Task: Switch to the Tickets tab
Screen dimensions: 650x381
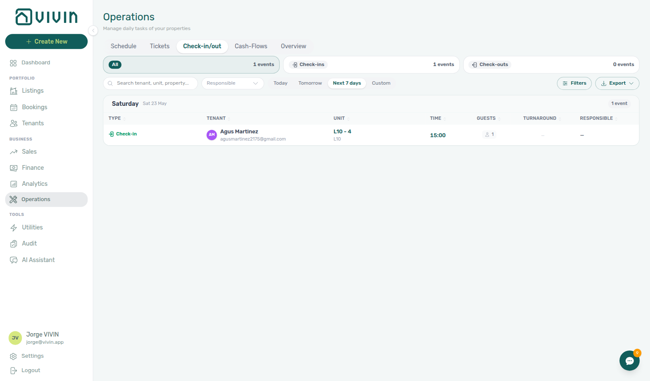Action: (x=160, y=46)
